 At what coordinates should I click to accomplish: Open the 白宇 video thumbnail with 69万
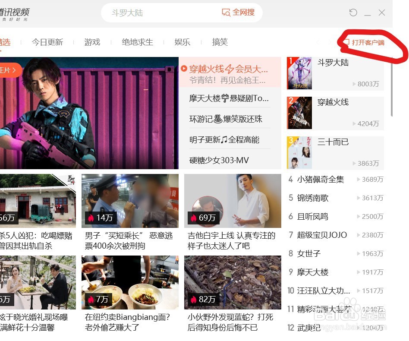click(x=233, y=201)
